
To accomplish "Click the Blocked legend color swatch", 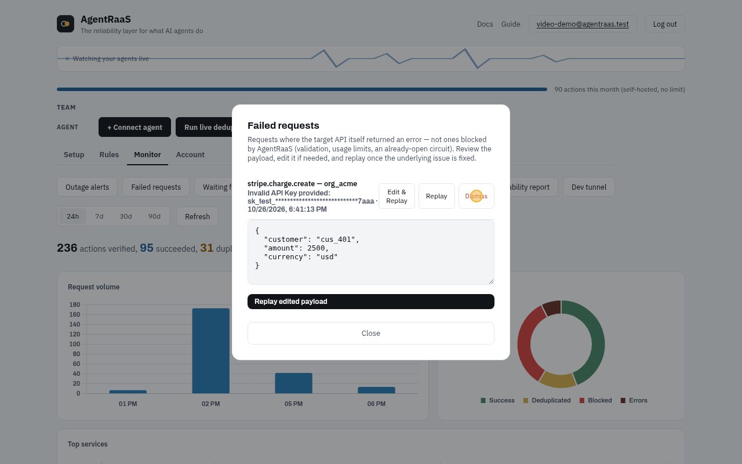I will pos(582,401).
